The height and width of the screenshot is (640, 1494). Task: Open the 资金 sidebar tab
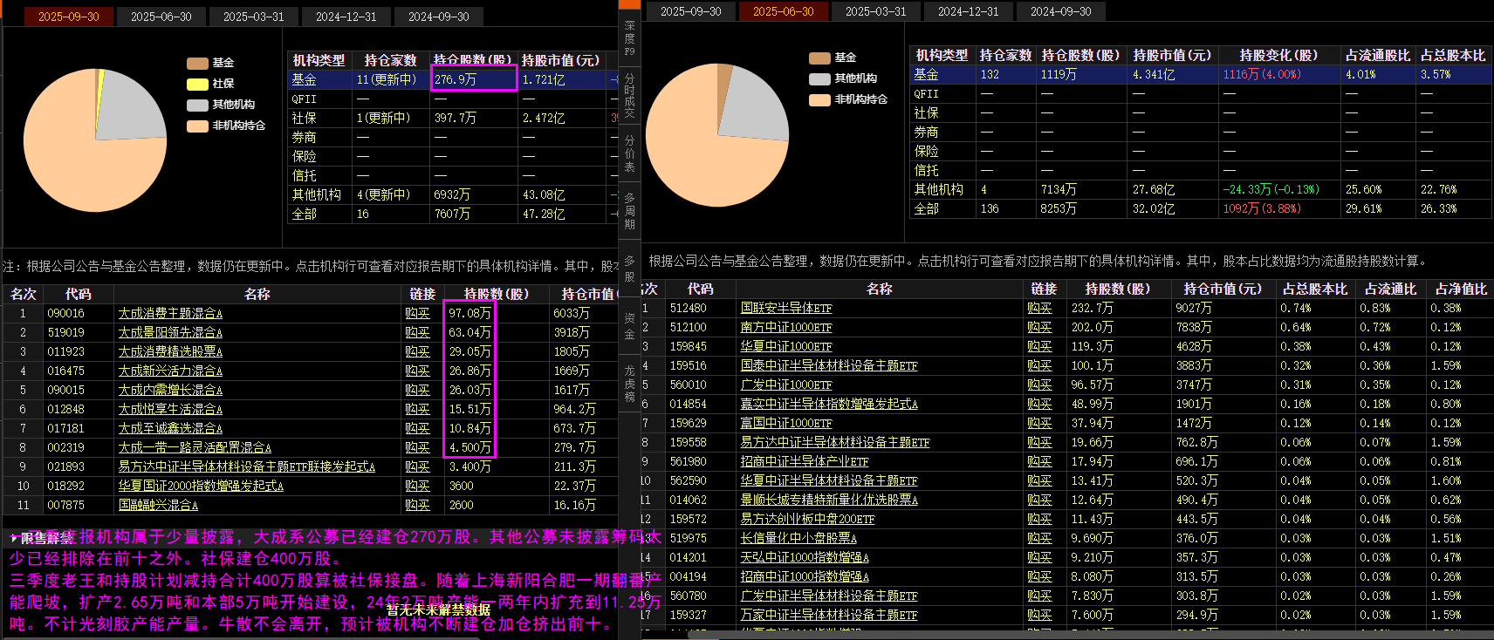click(x=629, y=326)
